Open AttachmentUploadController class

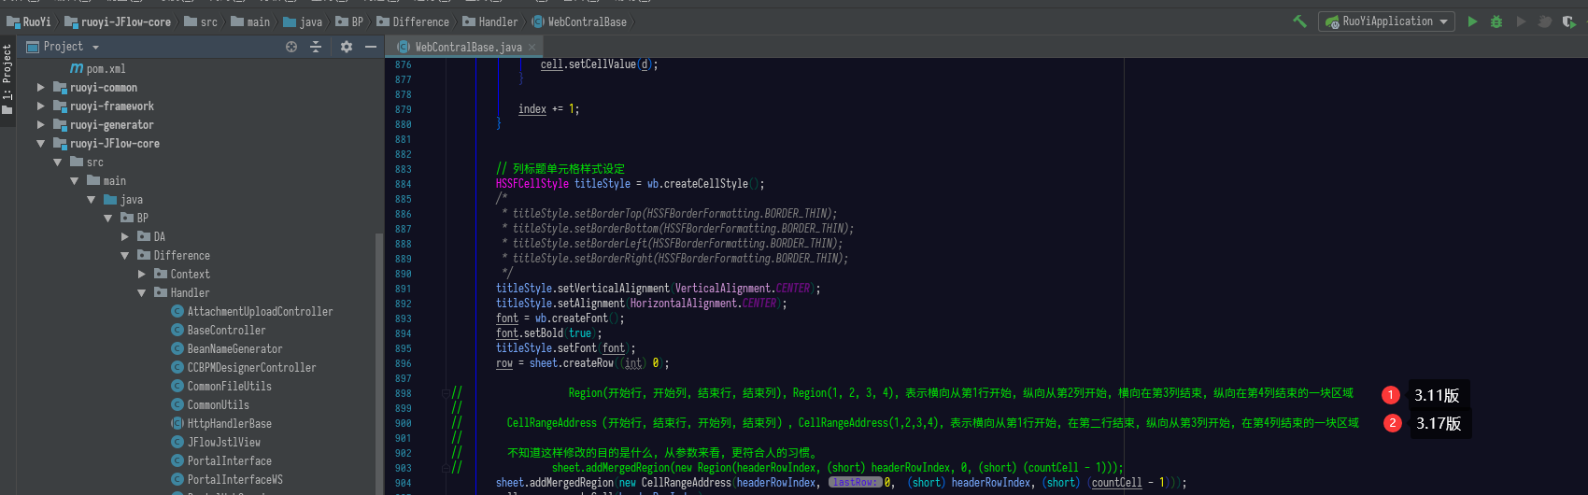point(251,312)
